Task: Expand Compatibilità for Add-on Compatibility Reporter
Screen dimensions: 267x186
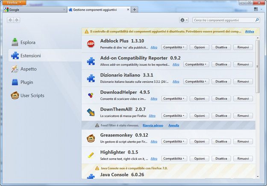Action: point(196,64)
